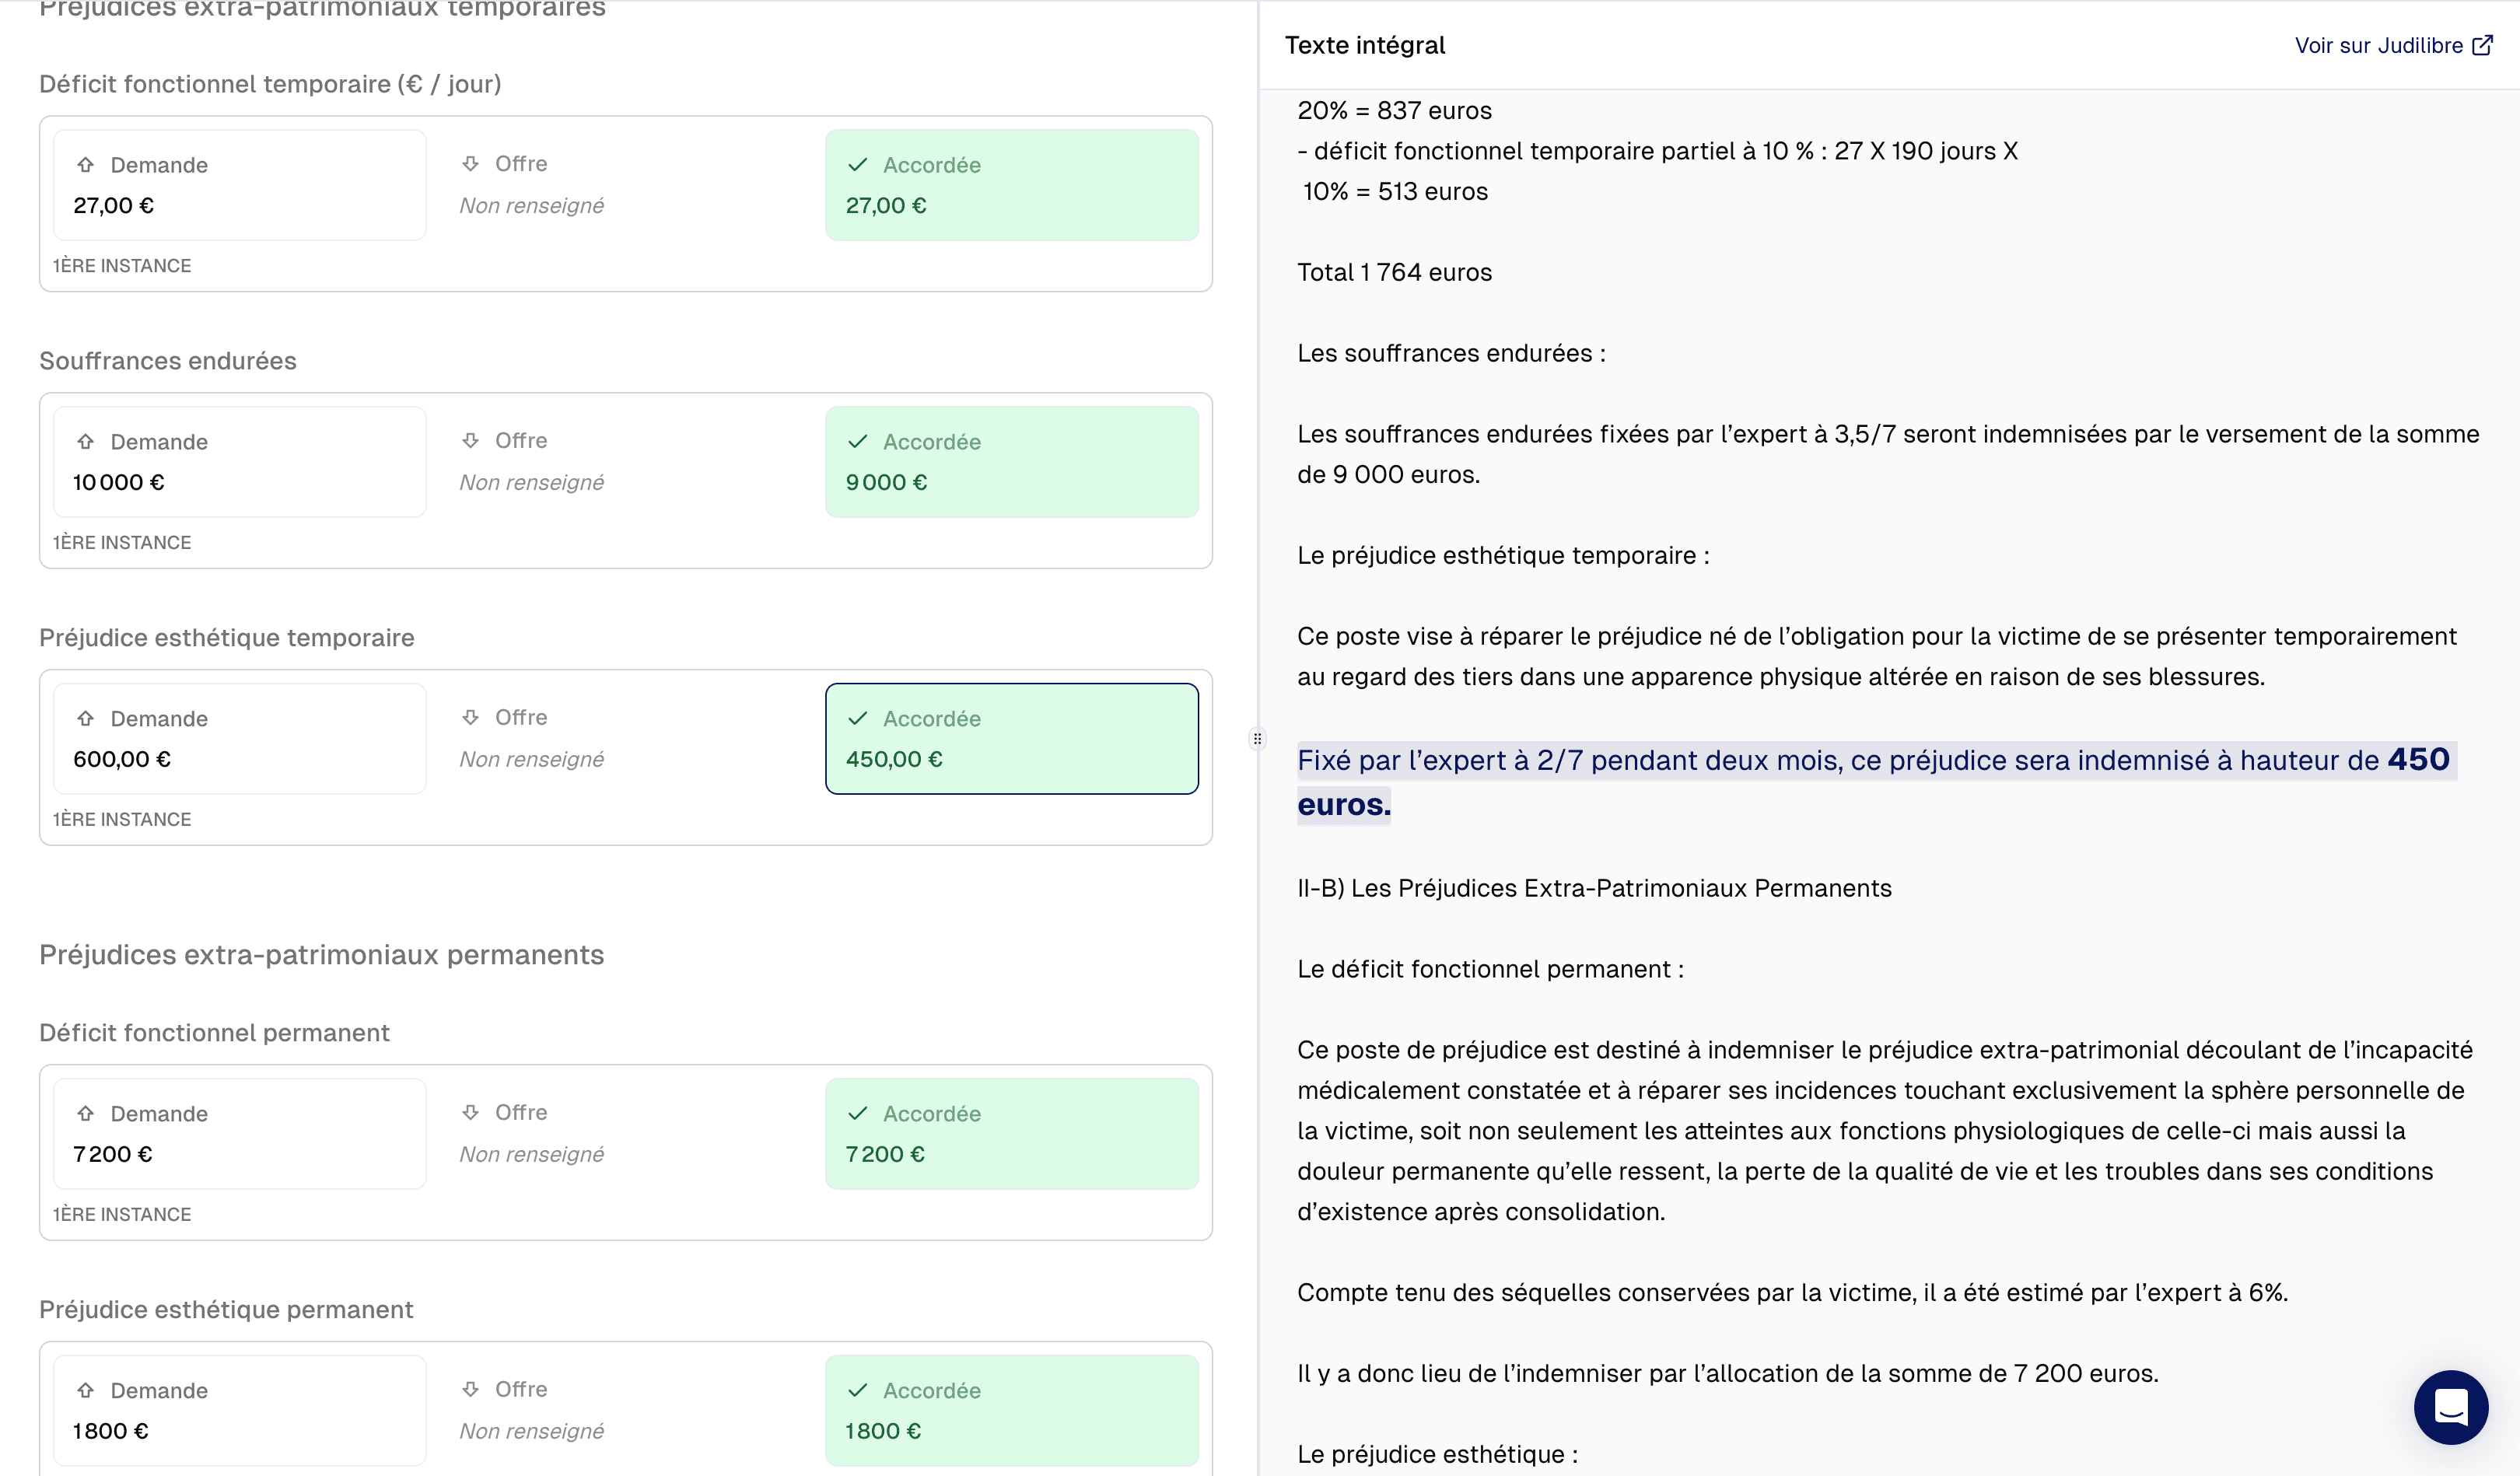The image size is (2520, 1476).
Task: Click the checkmark icon on the 27,00 € Accordée card
Action: point(857,164)
